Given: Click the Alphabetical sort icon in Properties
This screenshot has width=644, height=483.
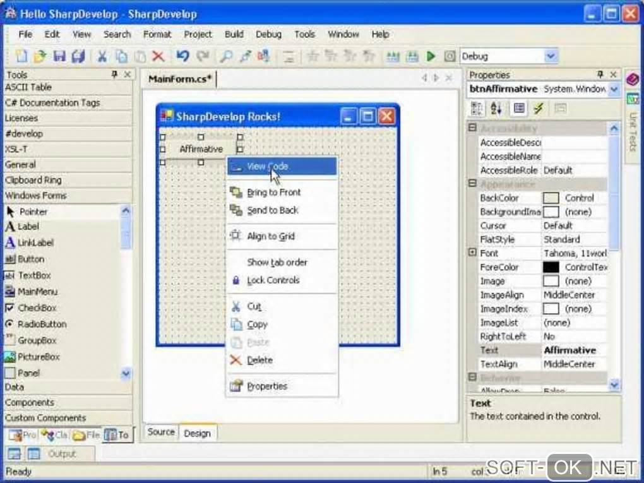Looking at the screenshot, I should [496, 109].
